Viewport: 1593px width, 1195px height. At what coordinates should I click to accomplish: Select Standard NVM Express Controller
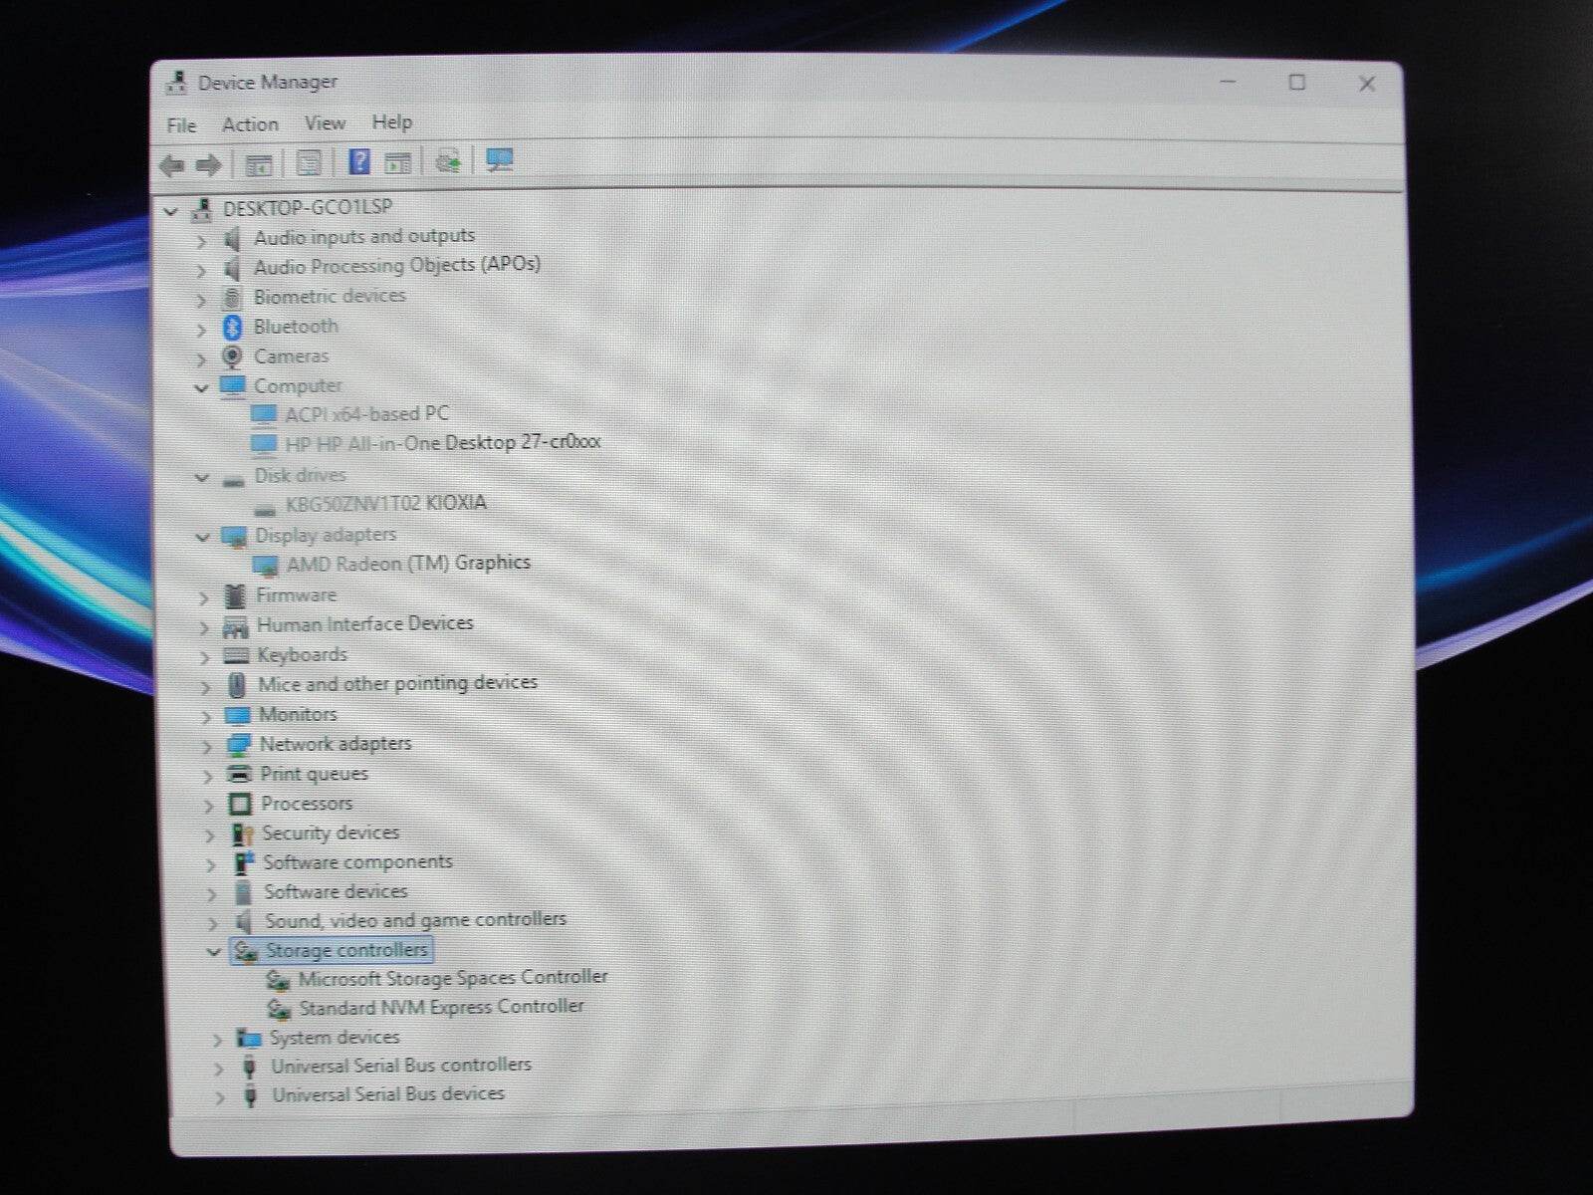point(441,1008)
